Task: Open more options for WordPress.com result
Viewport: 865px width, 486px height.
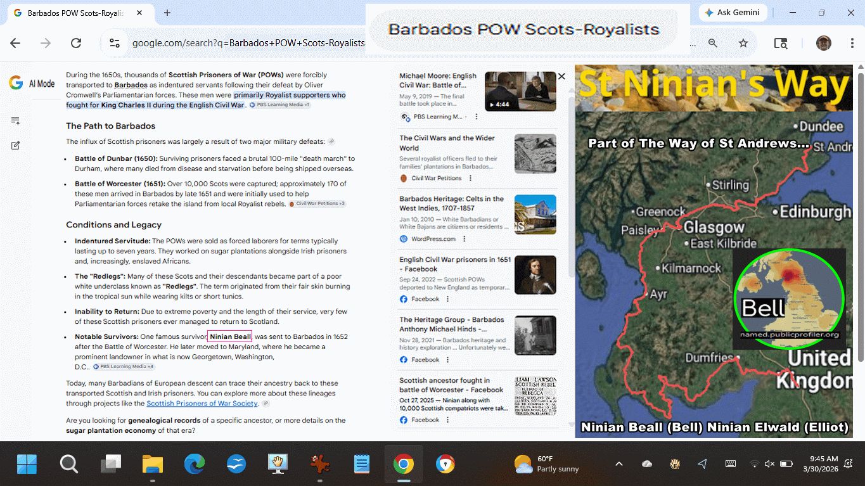Action: point(465,239)
